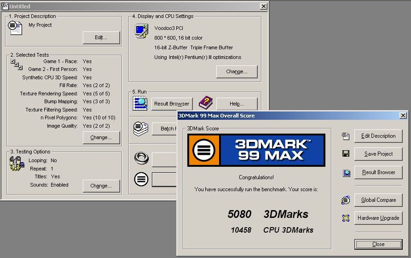Click the Result Browser icon in score dialog
The width and height of the screenshot is (411, 258).
[x=346, y=173]
